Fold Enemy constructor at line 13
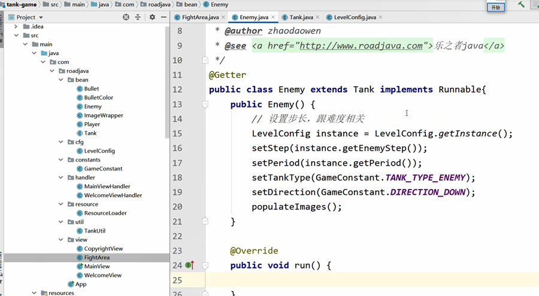This screenshot has height=296, width=539. tap(205, 105)
